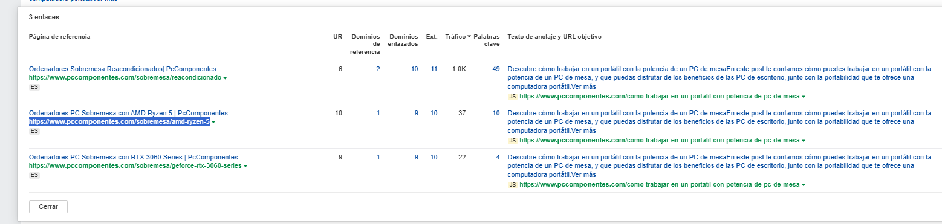Open target URL link in RTX 3060 row
The width and height of the screenshot is (942, 224).
pos(659,185)
